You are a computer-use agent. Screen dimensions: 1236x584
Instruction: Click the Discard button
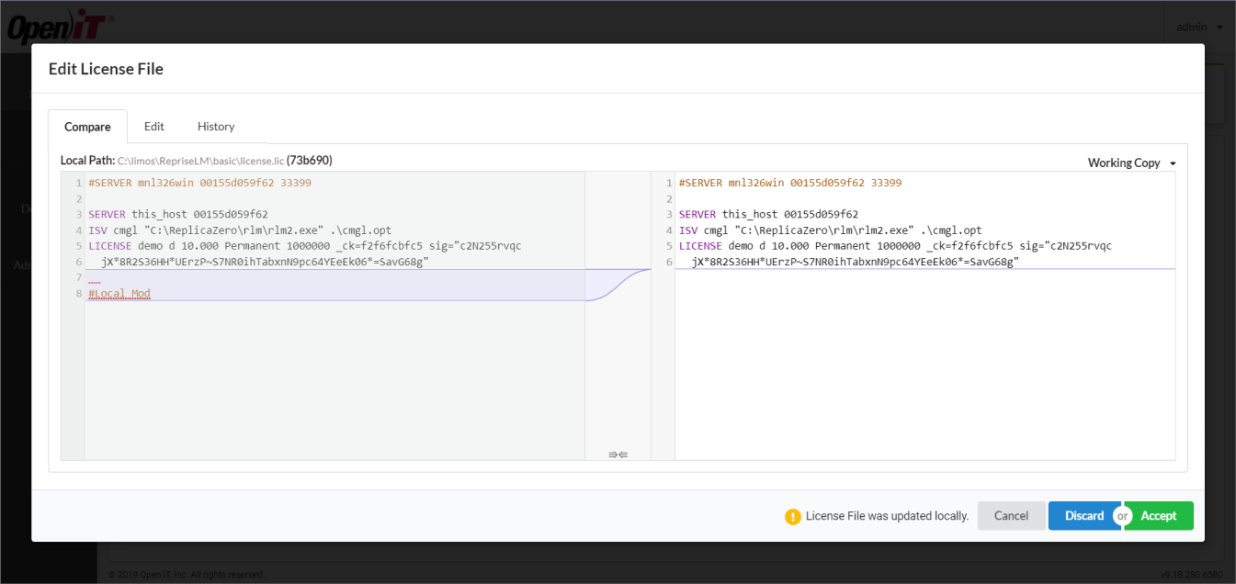1084,516
